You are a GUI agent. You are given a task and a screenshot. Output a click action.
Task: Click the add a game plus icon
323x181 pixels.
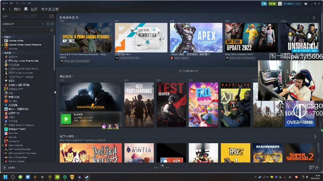pos(4,168)
